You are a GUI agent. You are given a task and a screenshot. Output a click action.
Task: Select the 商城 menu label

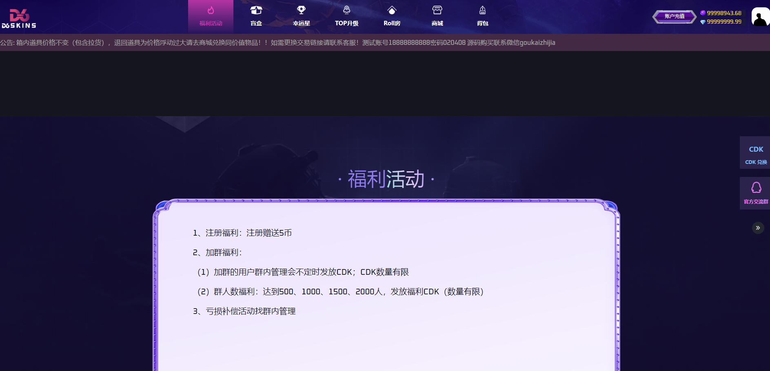437,23
